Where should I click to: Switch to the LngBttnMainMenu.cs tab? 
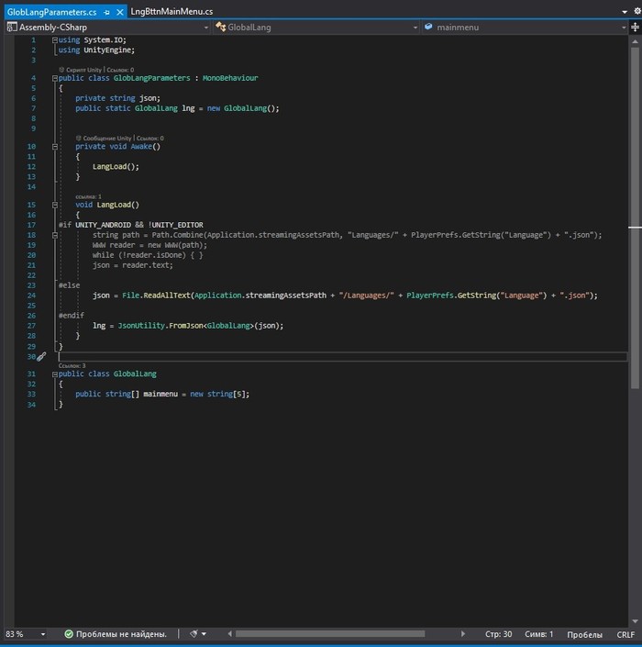click(x=171, y=12)
